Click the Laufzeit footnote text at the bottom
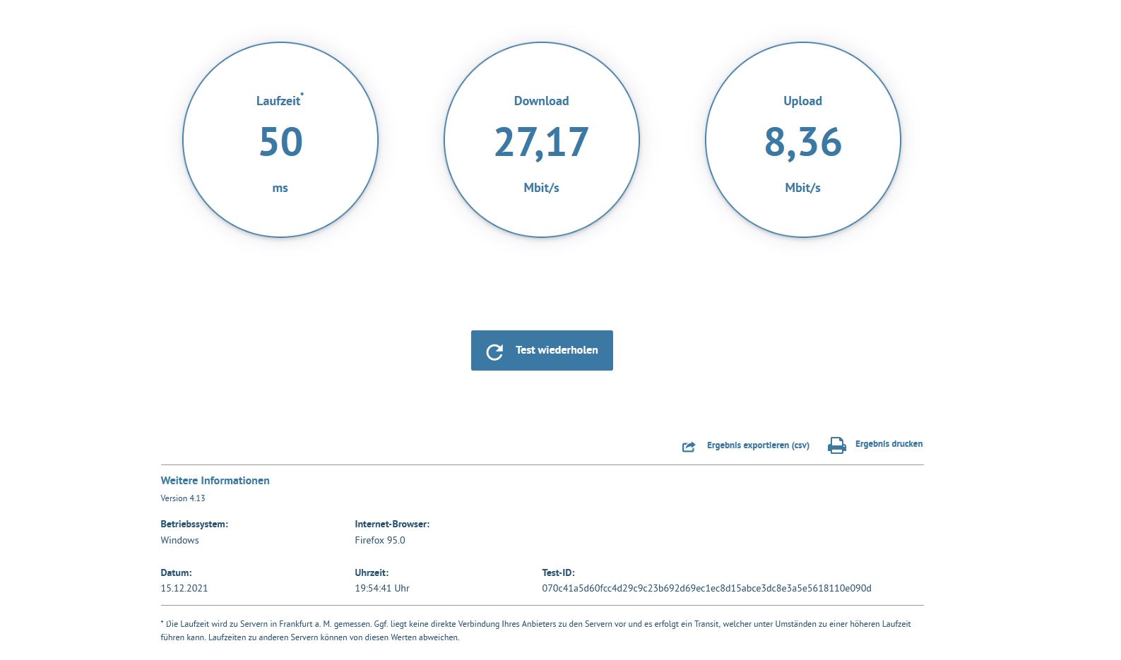The height and width of the screenshot is (660, 1121). tap(535, 630)
